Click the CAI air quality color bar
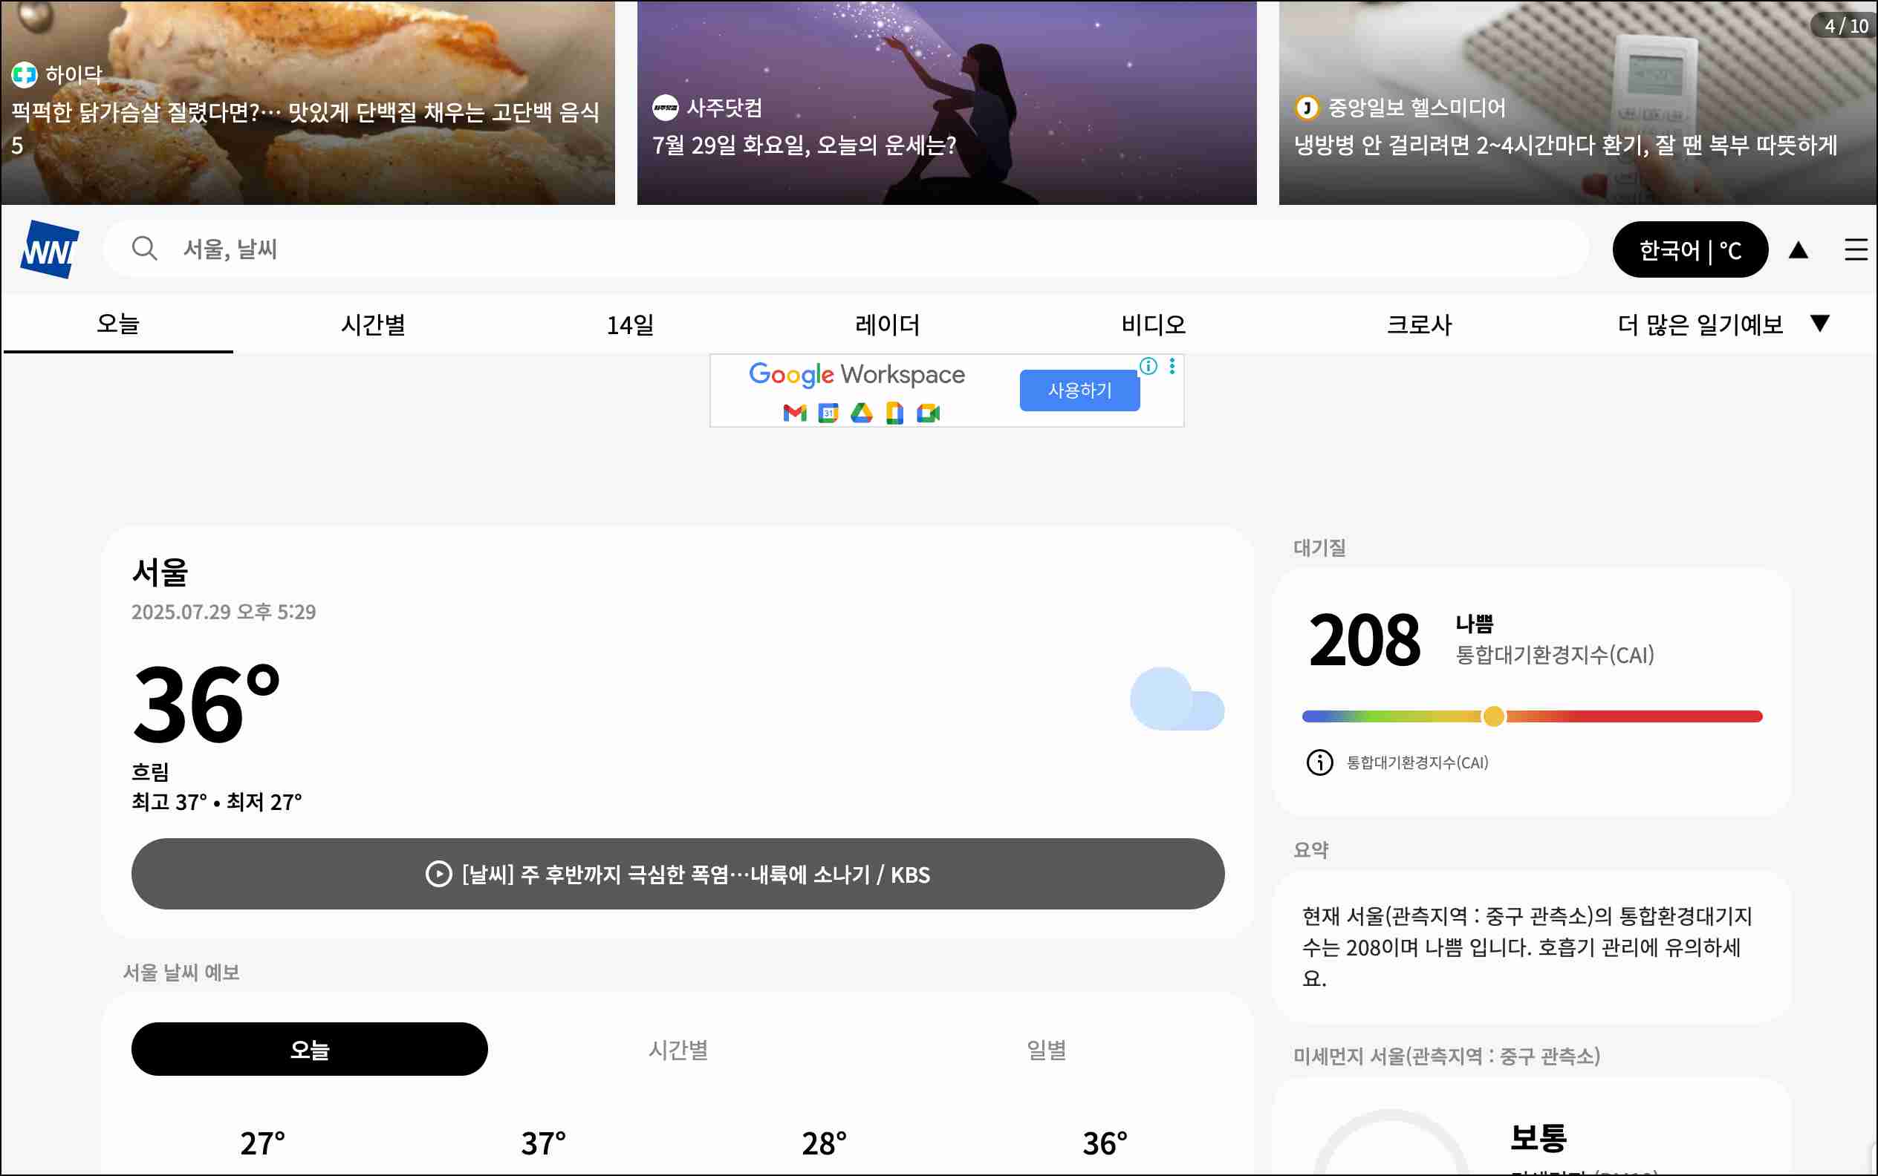 [1531, 716]
